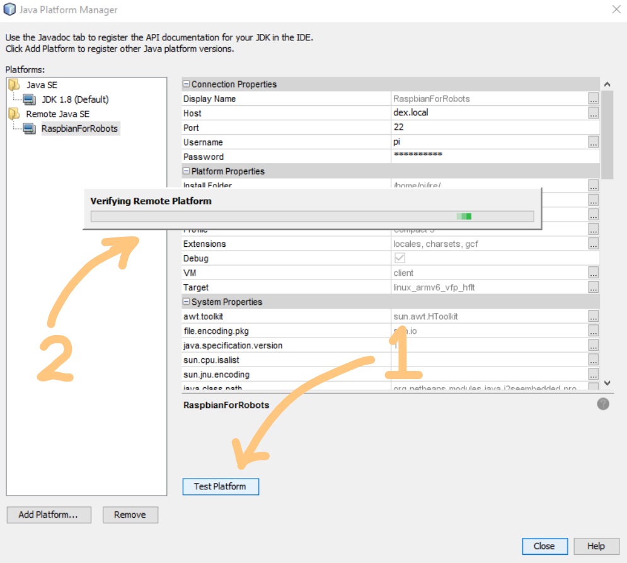Collapse the Connection Properties section
The width and height of the screenshot is (627, 563).
tap(186, 84)
